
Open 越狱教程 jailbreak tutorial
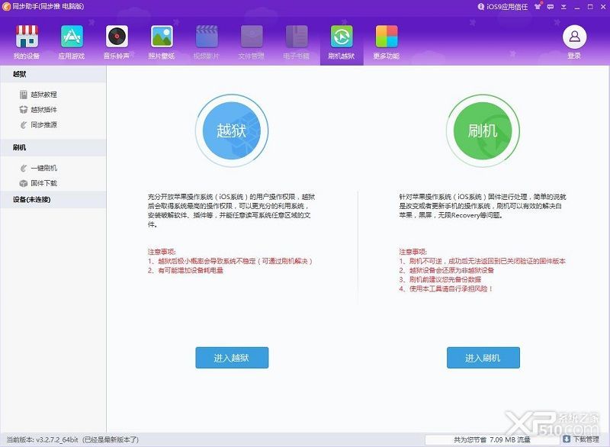[x=39, y=95]
